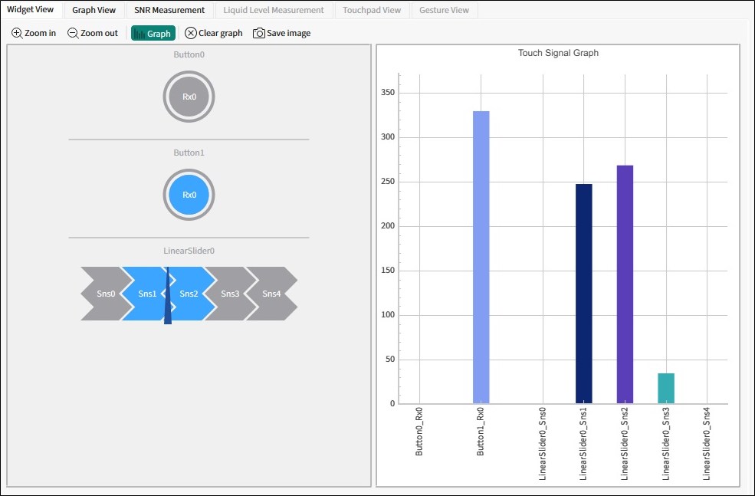755x496 pixels.
Task: Select the highlighted Sns1 slider segment
Action: coord(146,294)
